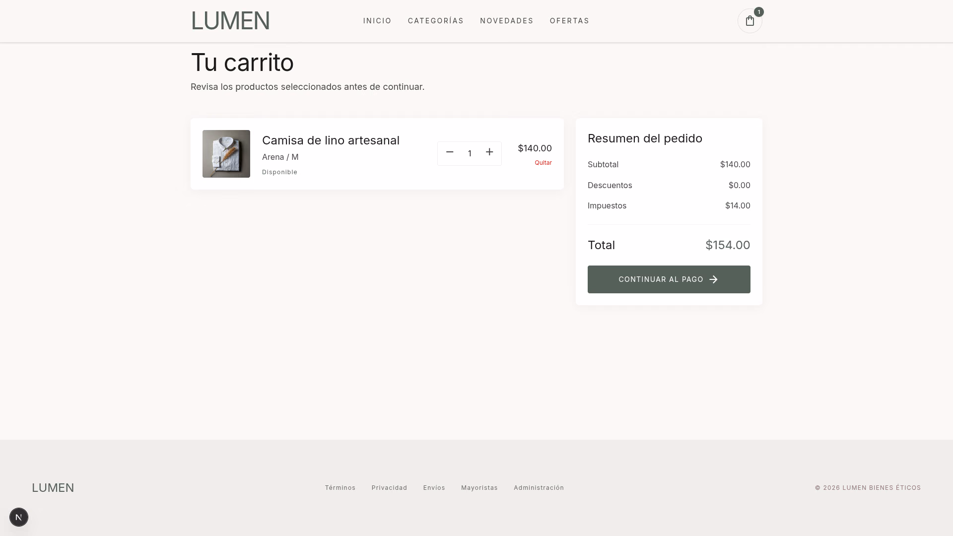Click the Impuestos value $14.00
The height and width of the screenshot is (536, 953).
pyautogui.click(x=738, y=205)
